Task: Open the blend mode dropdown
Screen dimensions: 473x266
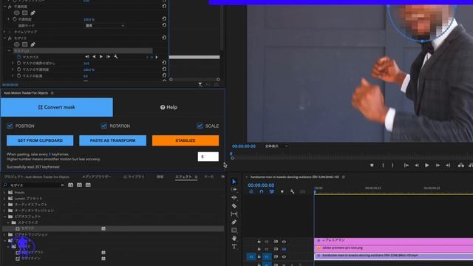Action: pyautogui.click(x=104, y=26)
